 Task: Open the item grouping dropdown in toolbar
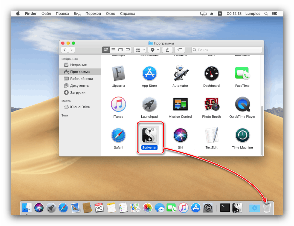click(140, 50)
